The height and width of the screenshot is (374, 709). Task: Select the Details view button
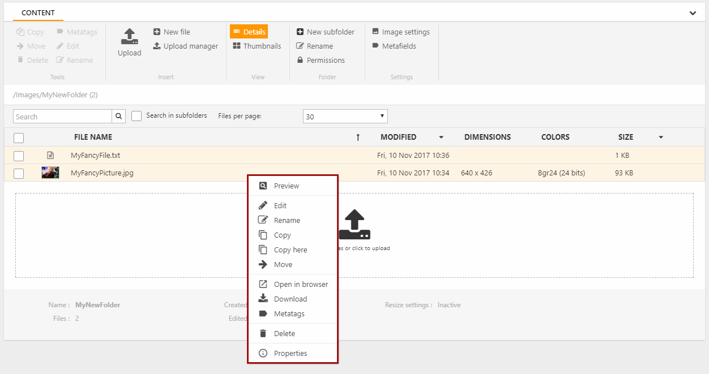click(249, 32)
